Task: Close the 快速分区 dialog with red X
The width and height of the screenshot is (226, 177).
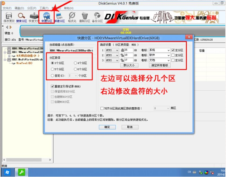Action: click(x=189, y=37)
